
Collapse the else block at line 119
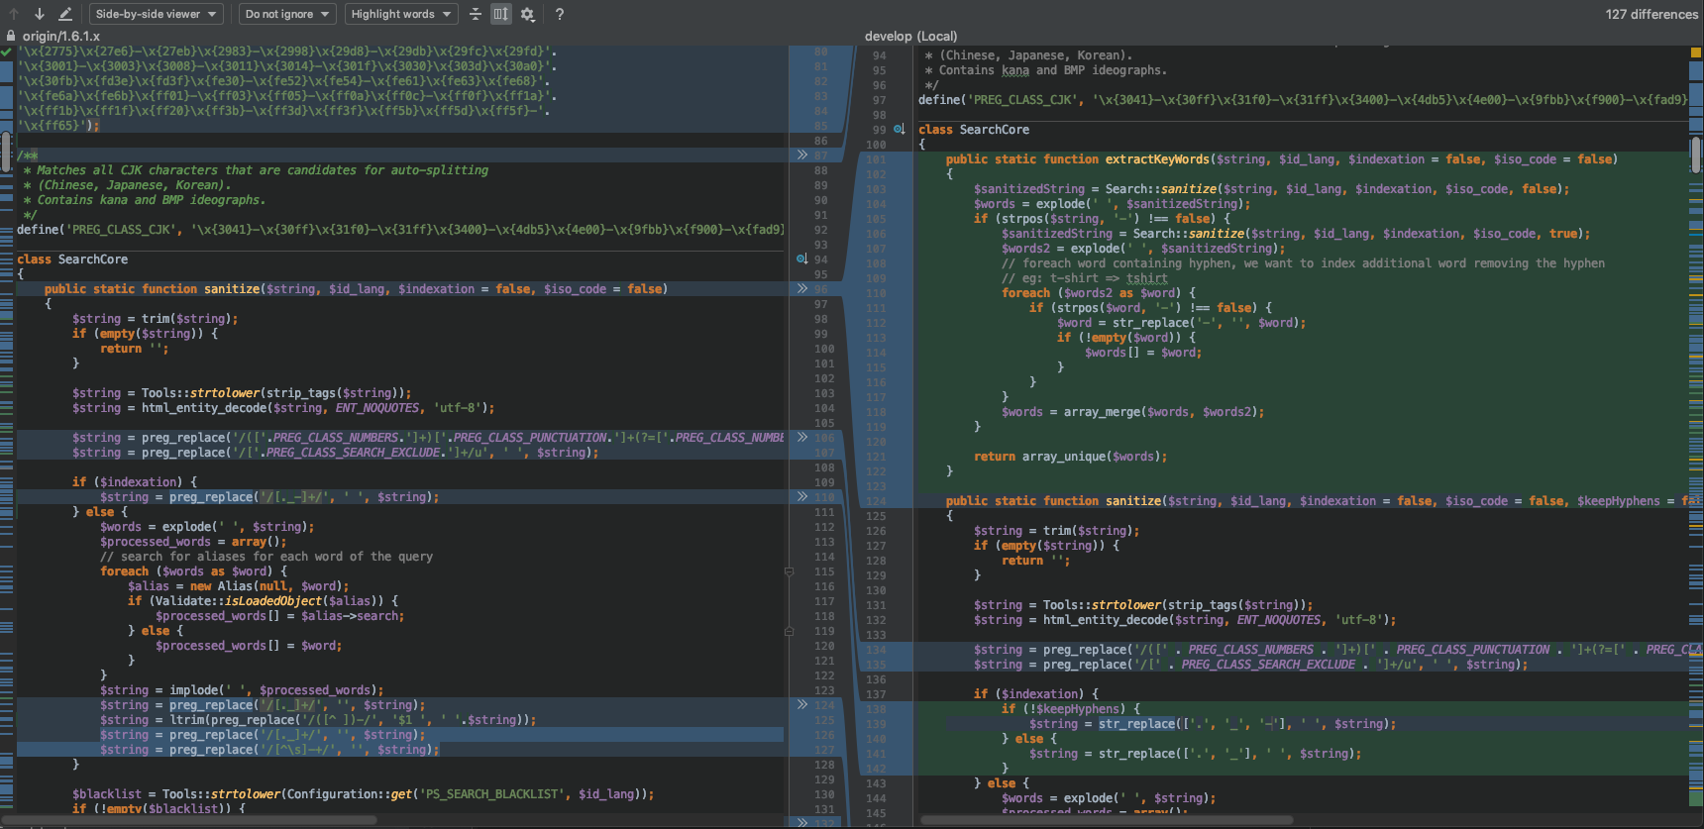[x=789, y=631]
